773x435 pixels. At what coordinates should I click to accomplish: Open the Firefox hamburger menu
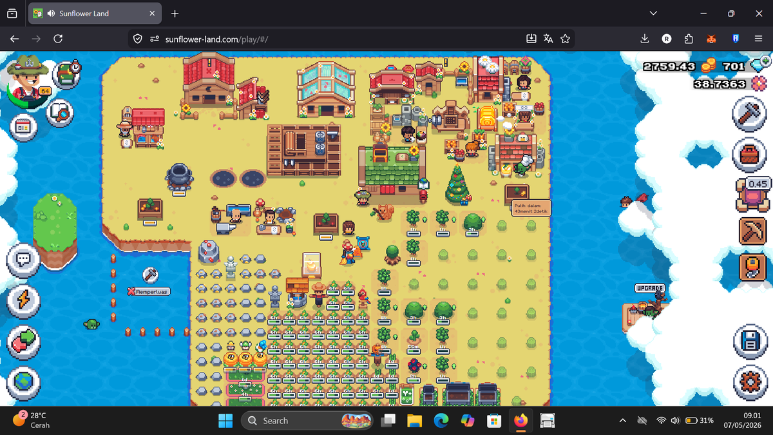click(x=758, y=39)
